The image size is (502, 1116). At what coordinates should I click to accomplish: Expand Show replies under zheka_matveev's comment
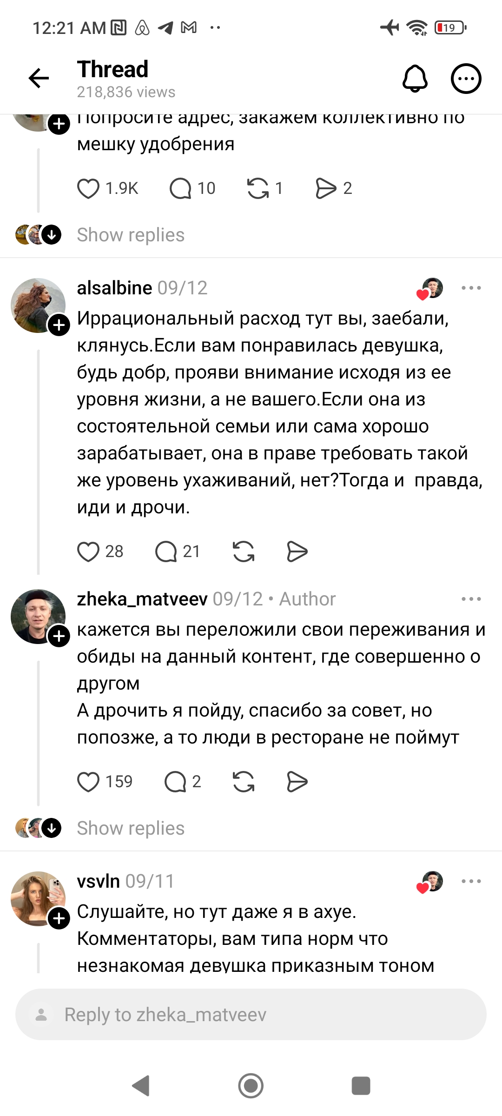tap(131, 828)
